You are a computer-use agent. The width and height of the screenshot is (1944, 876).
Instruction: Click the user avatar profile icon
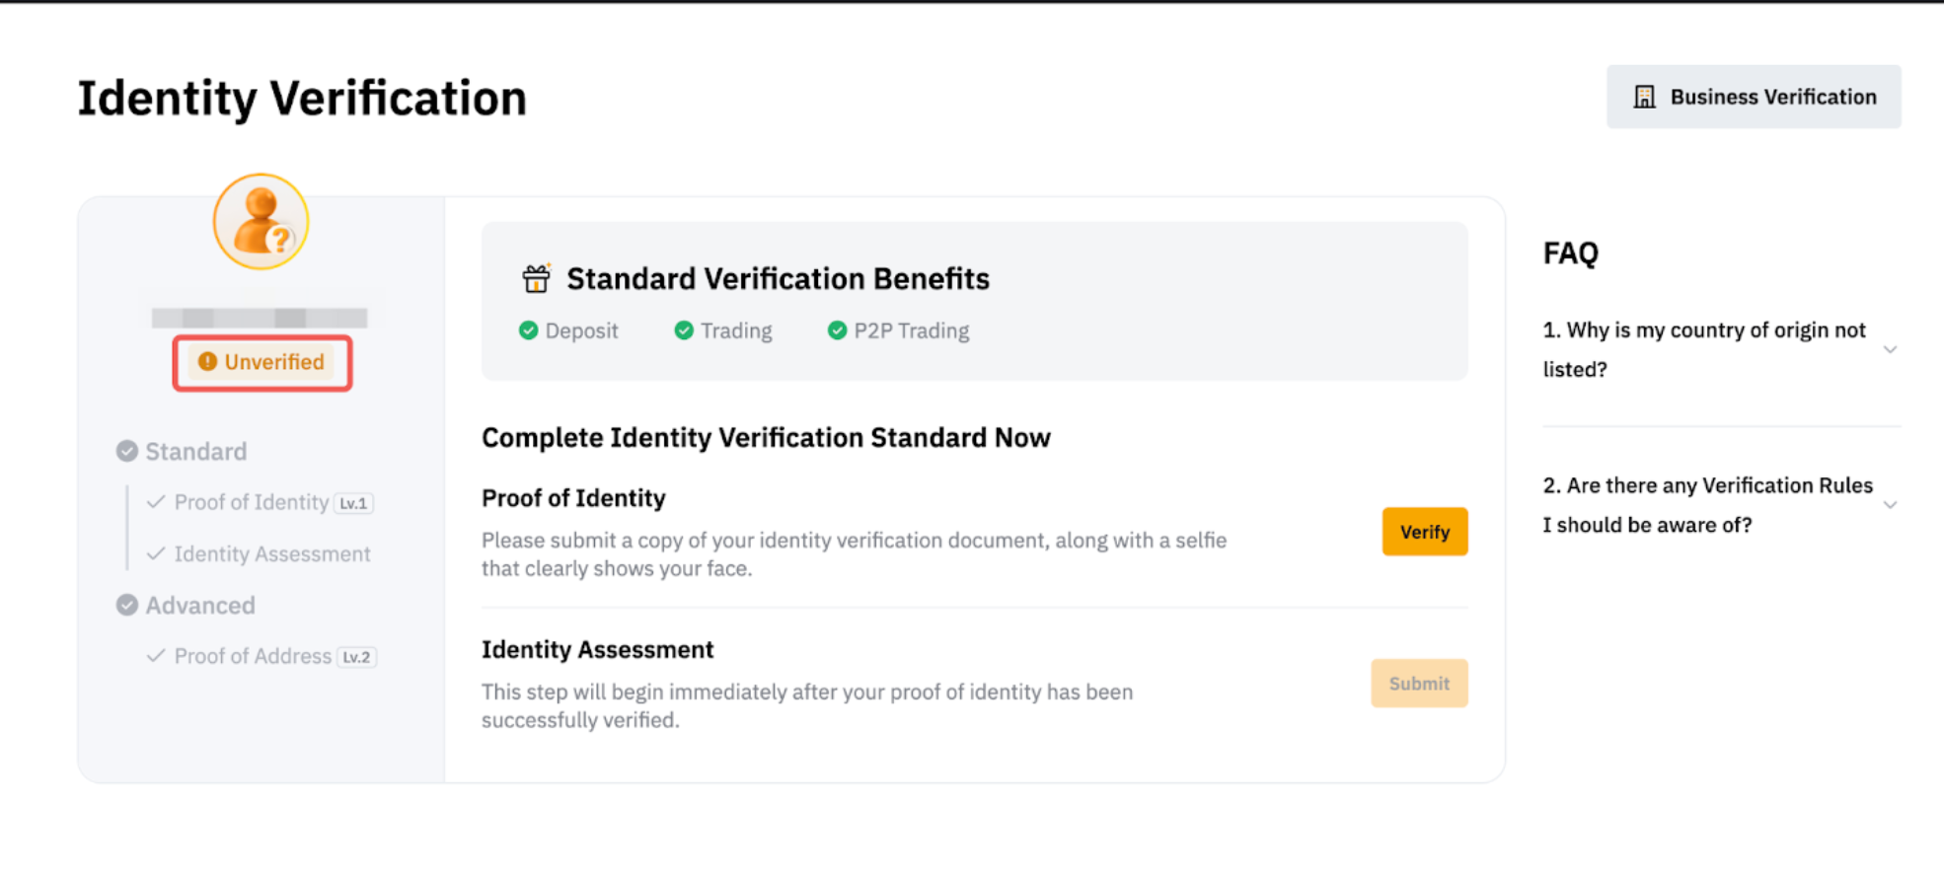[x=261, y=222]
